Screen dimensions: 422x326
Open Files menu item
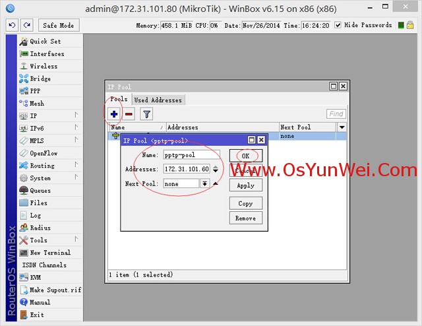click(50, 203)
